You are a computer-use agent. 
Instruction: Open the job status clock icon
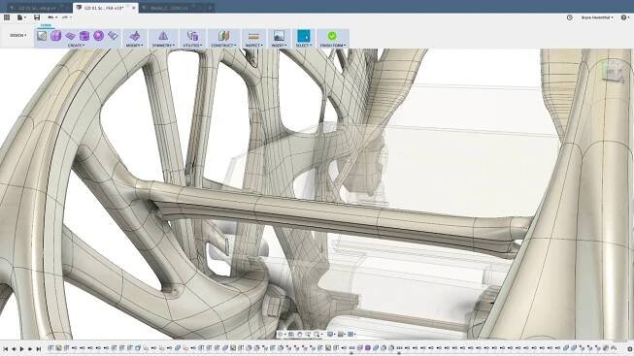tap(569, 17)
